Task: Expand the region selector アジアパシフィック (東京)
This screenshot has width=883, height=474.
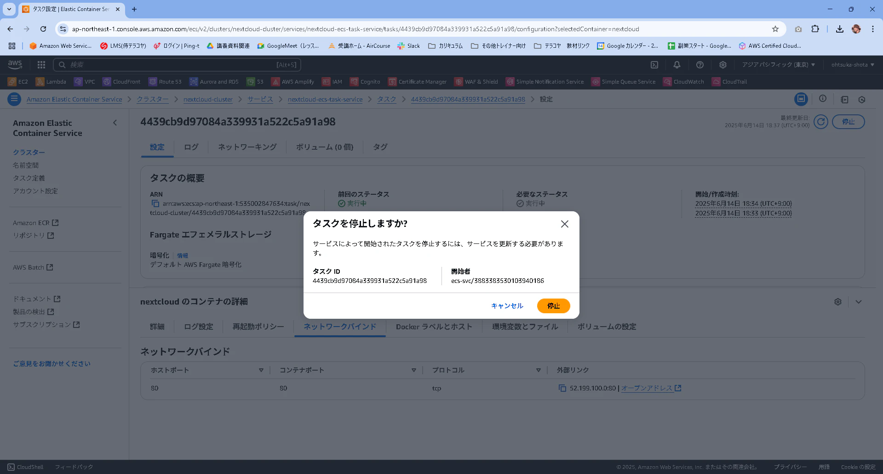Action: 778,65
